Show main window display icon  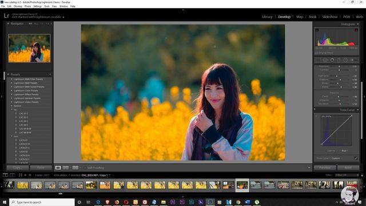pyautogui.click(x=5, y=175)
